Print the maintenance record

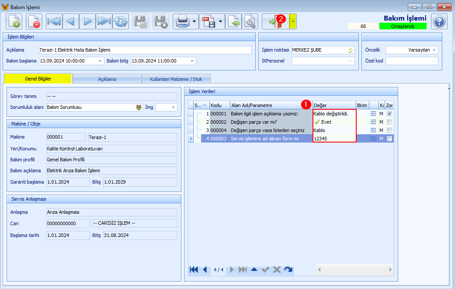[182, 21]
